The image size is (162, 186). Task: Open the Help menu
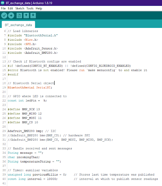click(39, 8)
